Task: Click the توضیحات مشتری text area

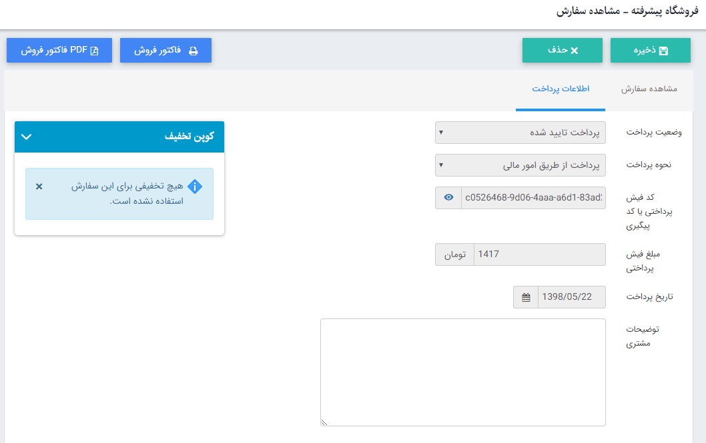Action: tap(462, 372)
